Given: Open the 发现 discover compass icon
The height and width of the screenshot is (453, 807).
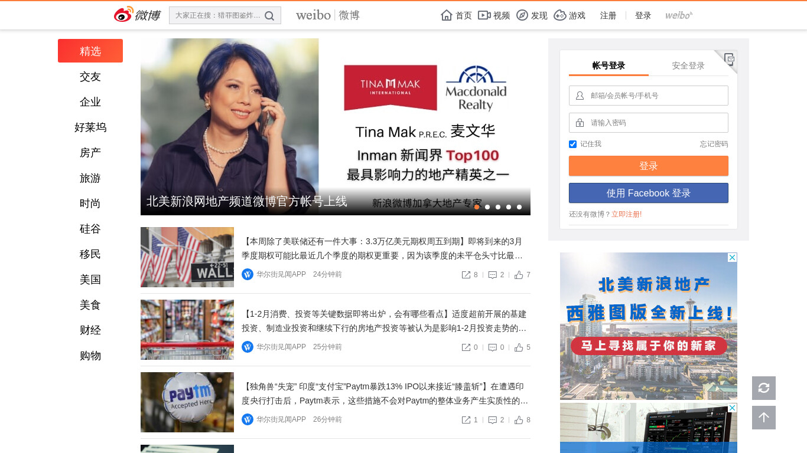Looking at the screenshot, I should [x=522, y=15].
